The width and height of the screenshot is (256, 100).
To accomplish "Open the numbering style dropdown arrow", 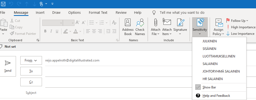I will tap(106, 23).
